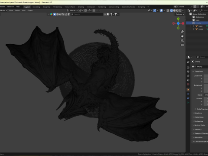Select material preview viewport shading
This screenshot has width=208, height=156.
177,10
